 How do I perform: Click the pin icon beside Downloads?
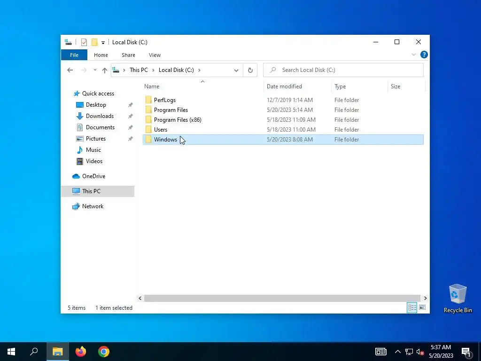click(131, 116)
